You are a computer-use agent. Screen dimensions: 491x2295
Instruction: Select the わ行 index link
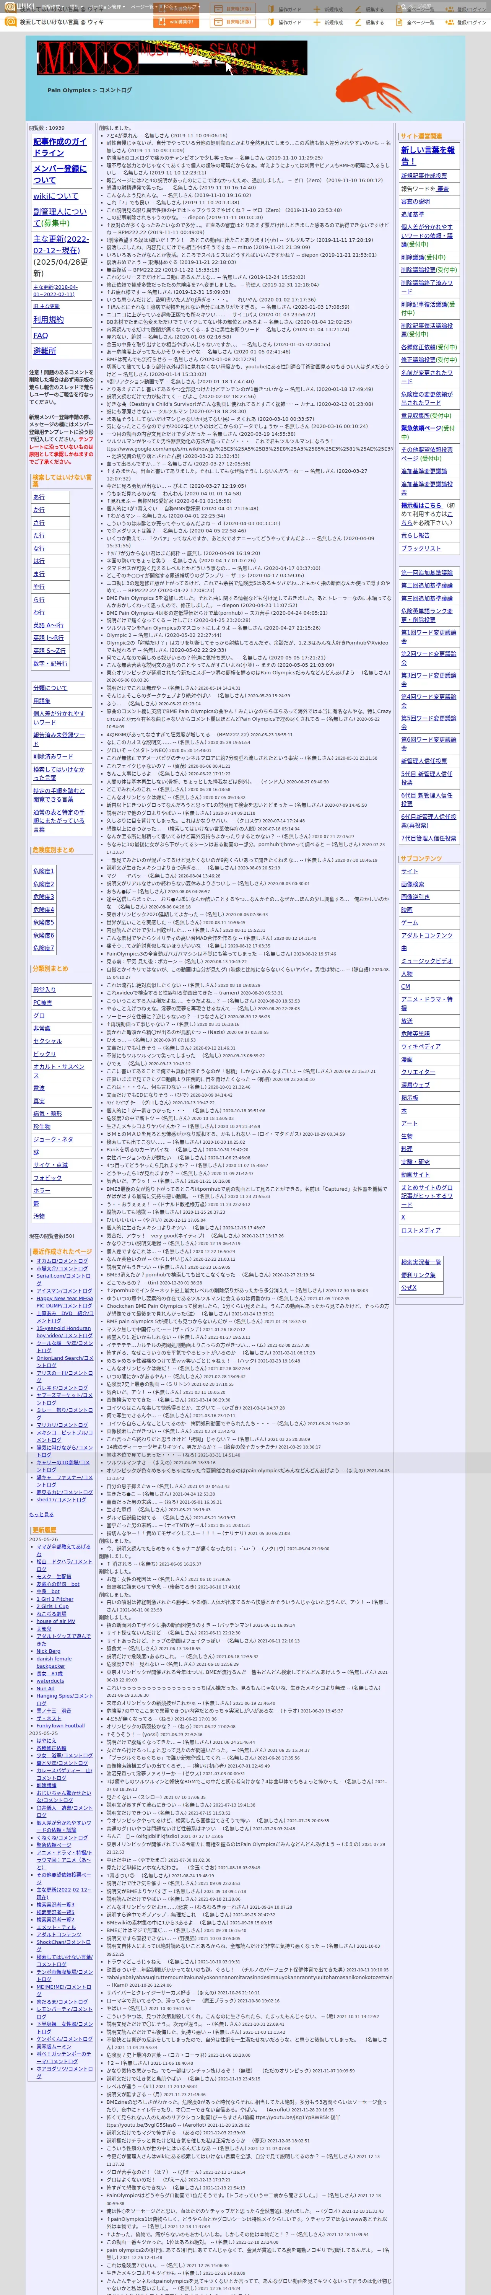(39, 612)
